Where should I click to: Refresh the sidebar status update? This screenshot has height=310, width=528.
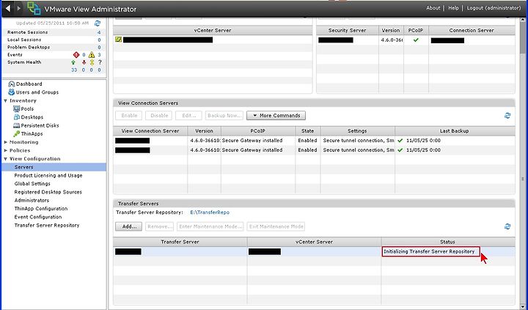[98, 23]
